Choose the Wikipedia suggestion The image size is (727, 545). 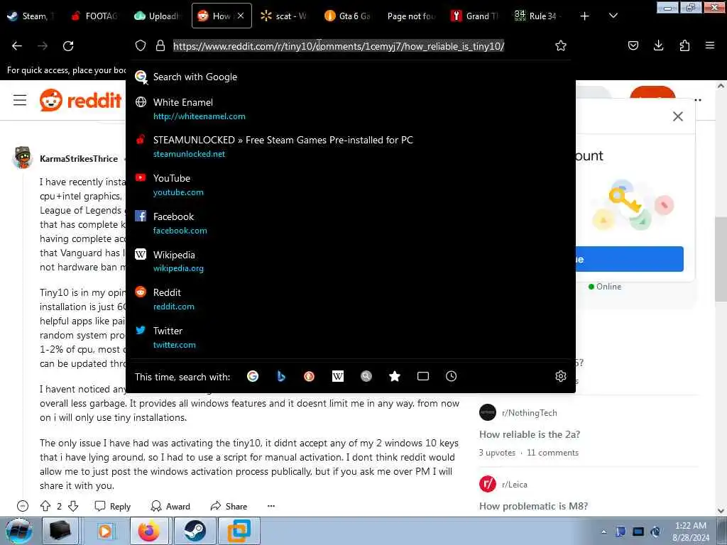click(x=351, y=261)
